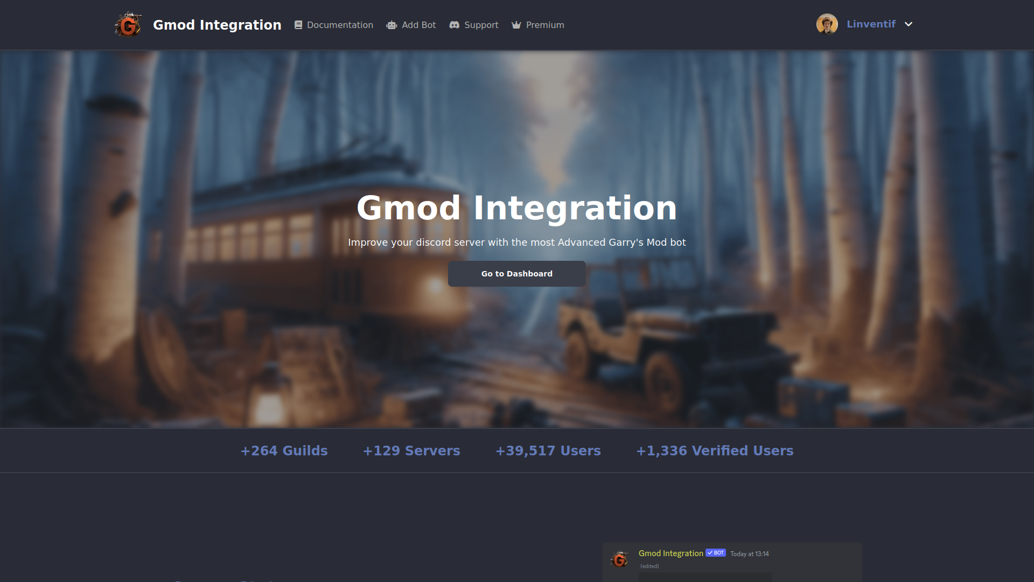Image resolution: width=1034 pixels, height=582 pixels.
Task: Click the Add Bot robot icon
Action: (x=392, y=25)
